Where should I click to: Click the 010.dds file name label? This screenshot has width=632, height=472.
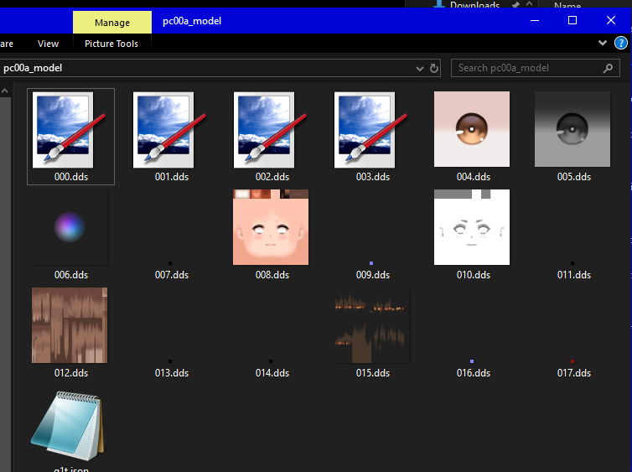point(474,275)
